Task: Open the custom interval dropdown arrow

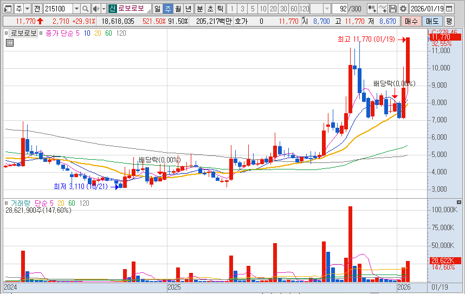Action: click(327, 9)
